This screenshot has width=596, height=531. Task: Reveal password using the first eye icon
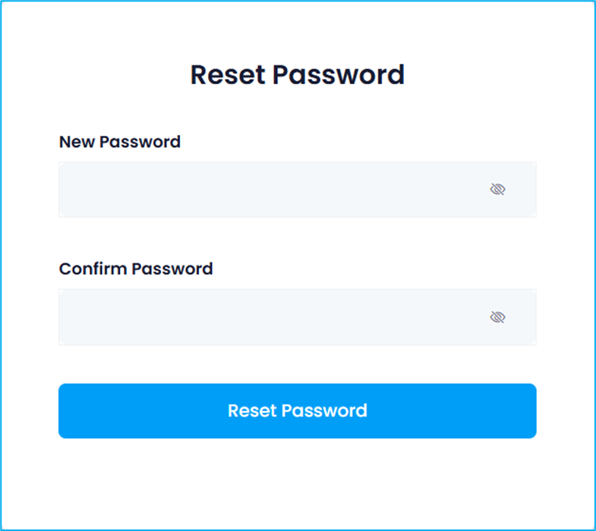497,190
